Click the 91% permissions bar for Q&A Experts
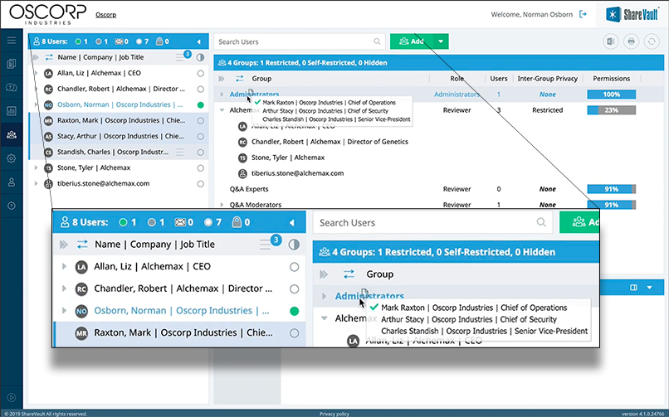Image resolution: width=669 pixels, height=417 pixels. point(612,189)
